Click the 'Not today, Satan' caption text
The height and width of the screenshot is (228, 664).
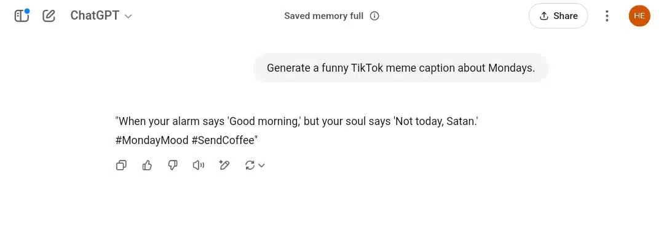tap(436, 121)
